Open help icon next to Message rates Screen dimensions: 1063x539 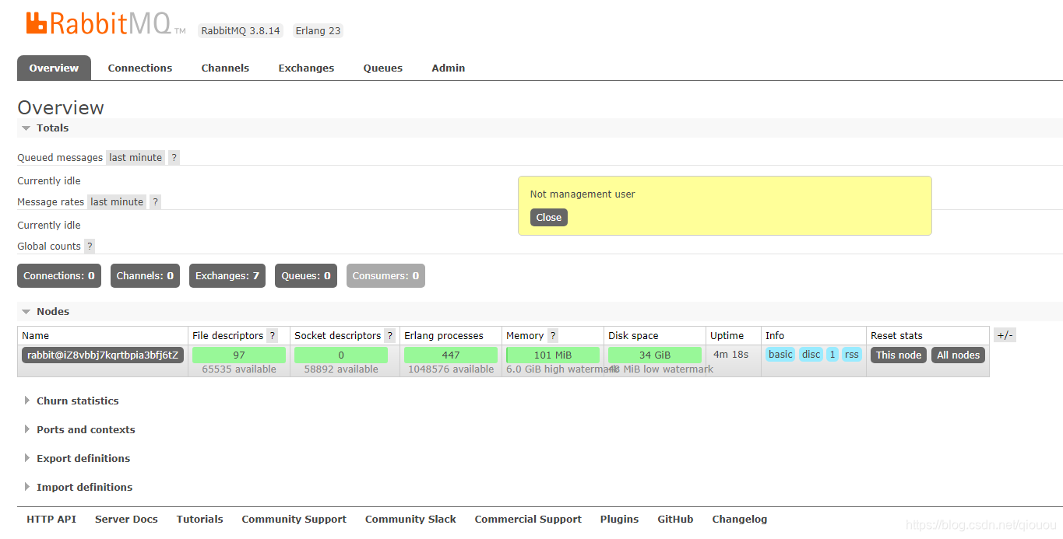[156, 201]
